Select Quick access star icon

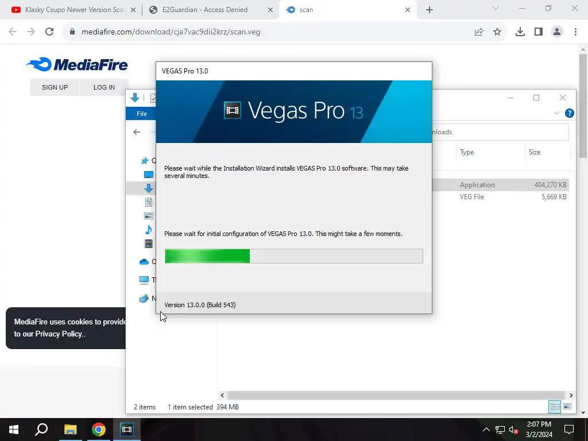tap(145, 161)
